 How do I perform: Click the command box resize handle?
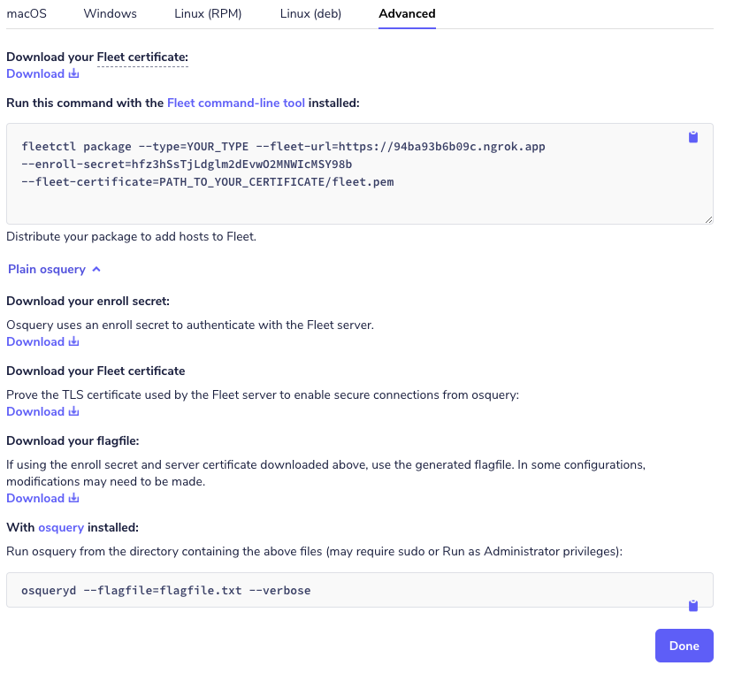(708, 220)
